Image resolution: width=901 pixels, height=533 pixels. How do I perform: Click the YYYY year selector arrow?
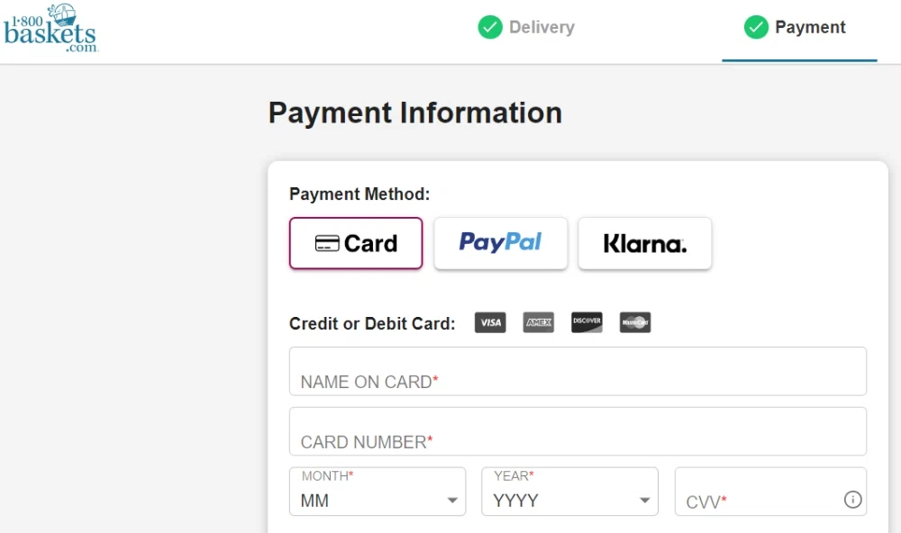644,498
